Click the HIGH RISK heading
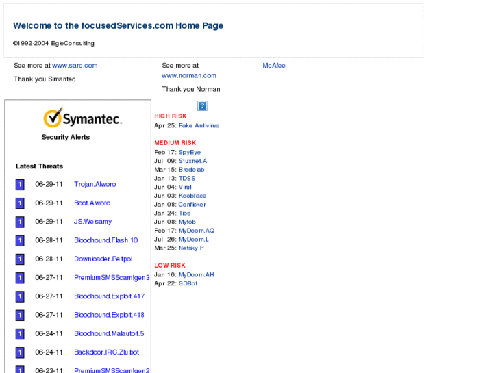Viewport: 498px width, 373px height. click(171, 116)
